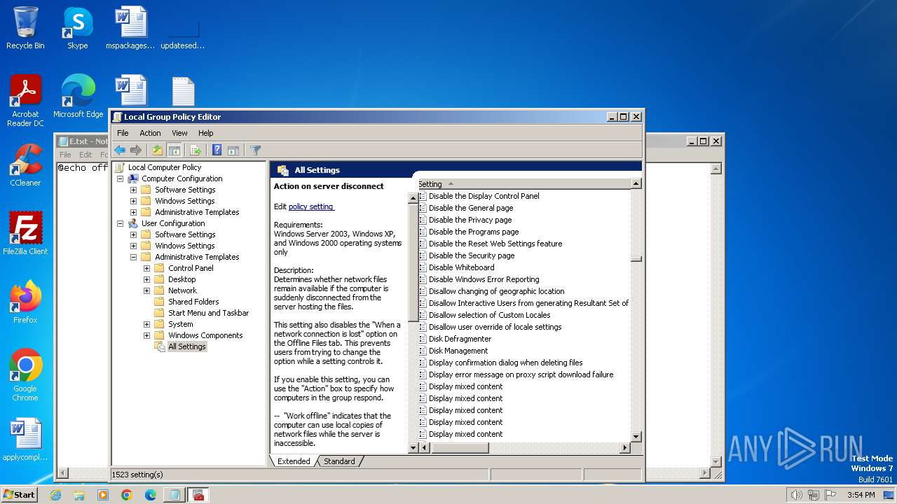Open FileZilla Client desktop icon
Screen dimensions: 897x504
(25, 233)
